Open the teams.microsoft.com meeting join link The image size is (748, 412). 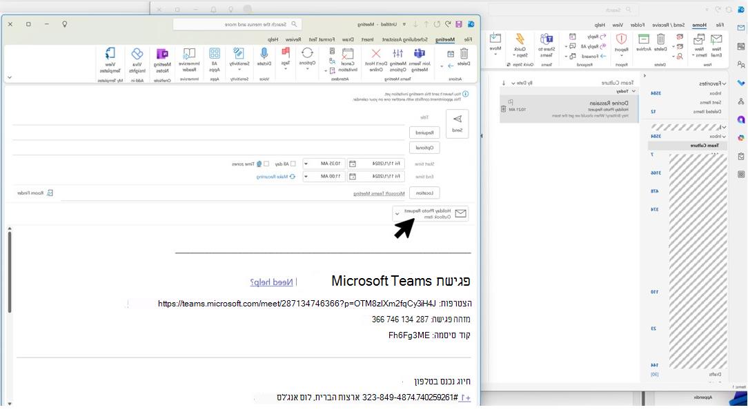click(x=297, y=303)
